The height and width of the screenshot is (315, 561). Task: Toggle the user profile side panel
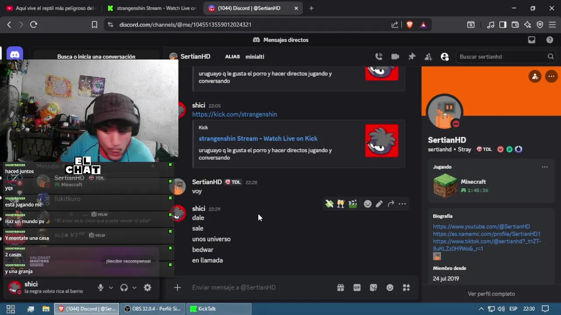(445, 56)
